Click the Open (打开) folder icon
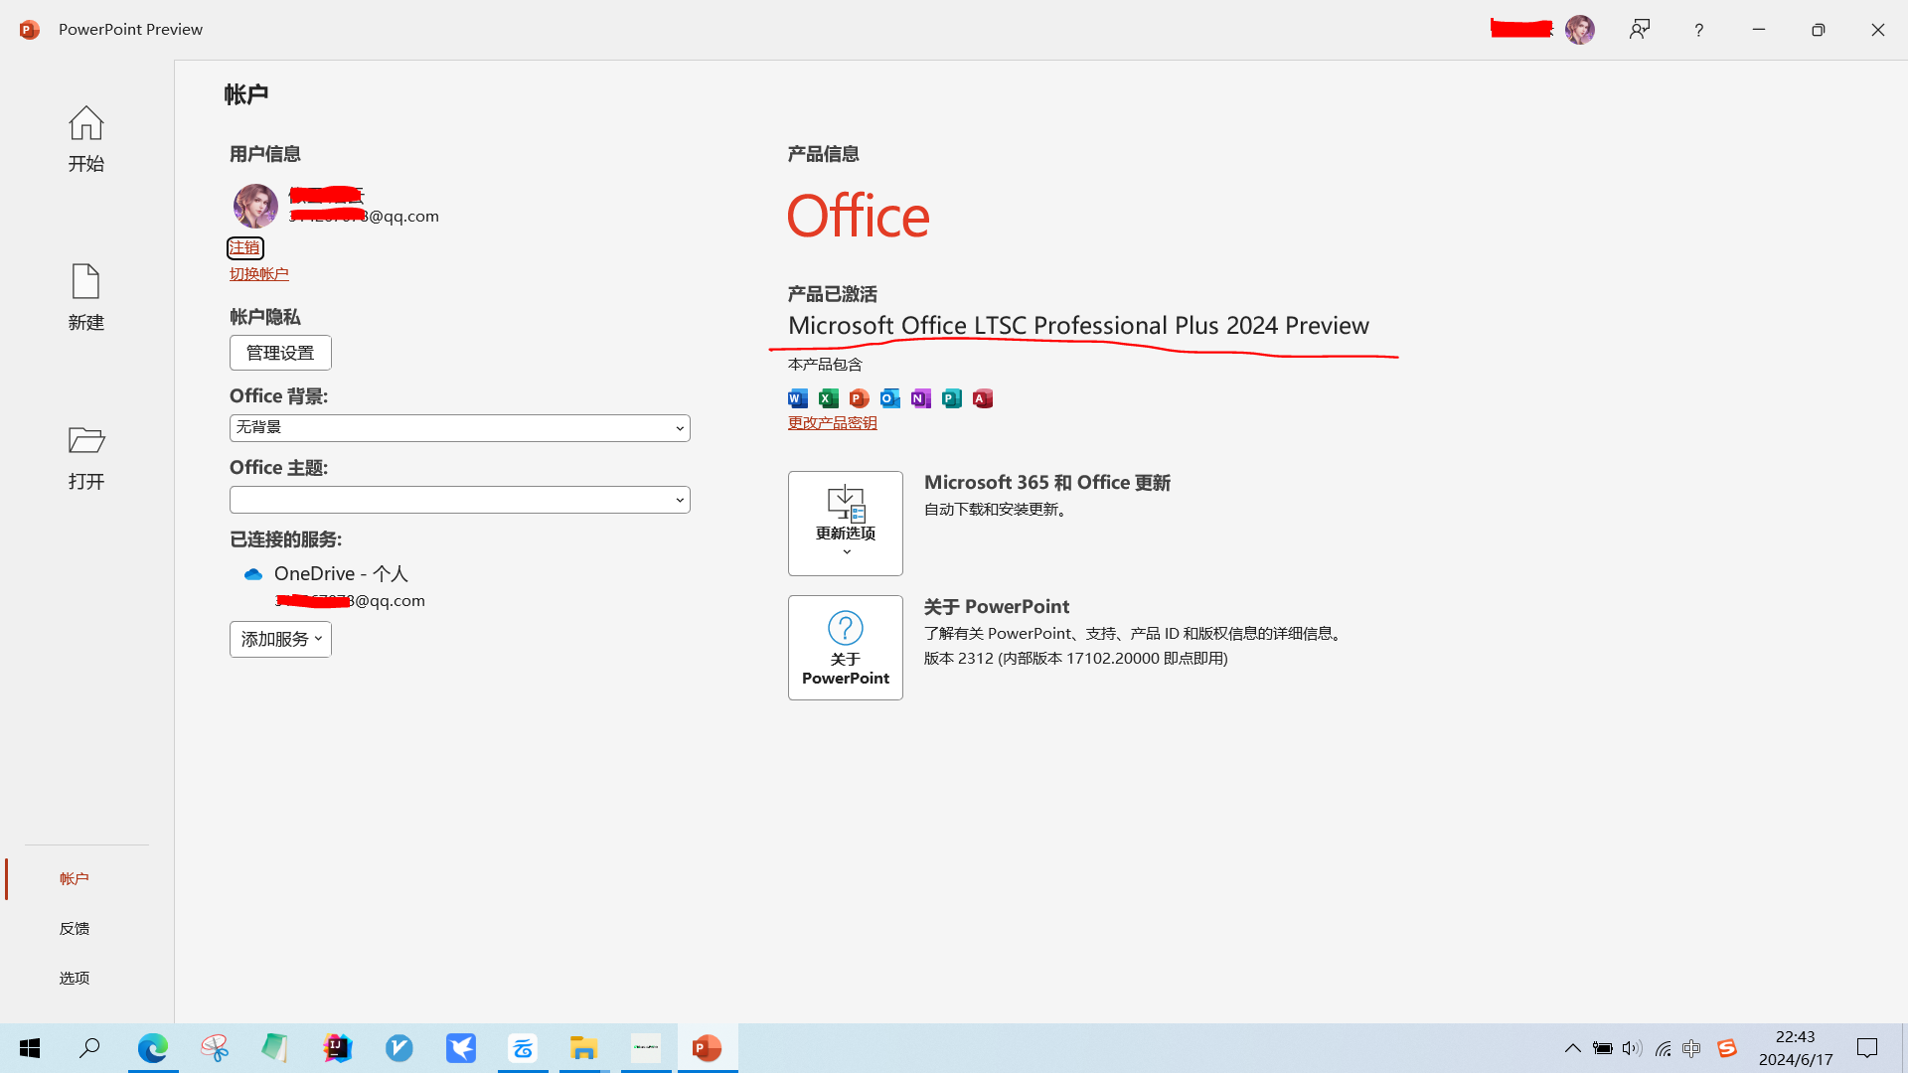The width and height of the screenshot is (1908, 1073). [86, 441]
